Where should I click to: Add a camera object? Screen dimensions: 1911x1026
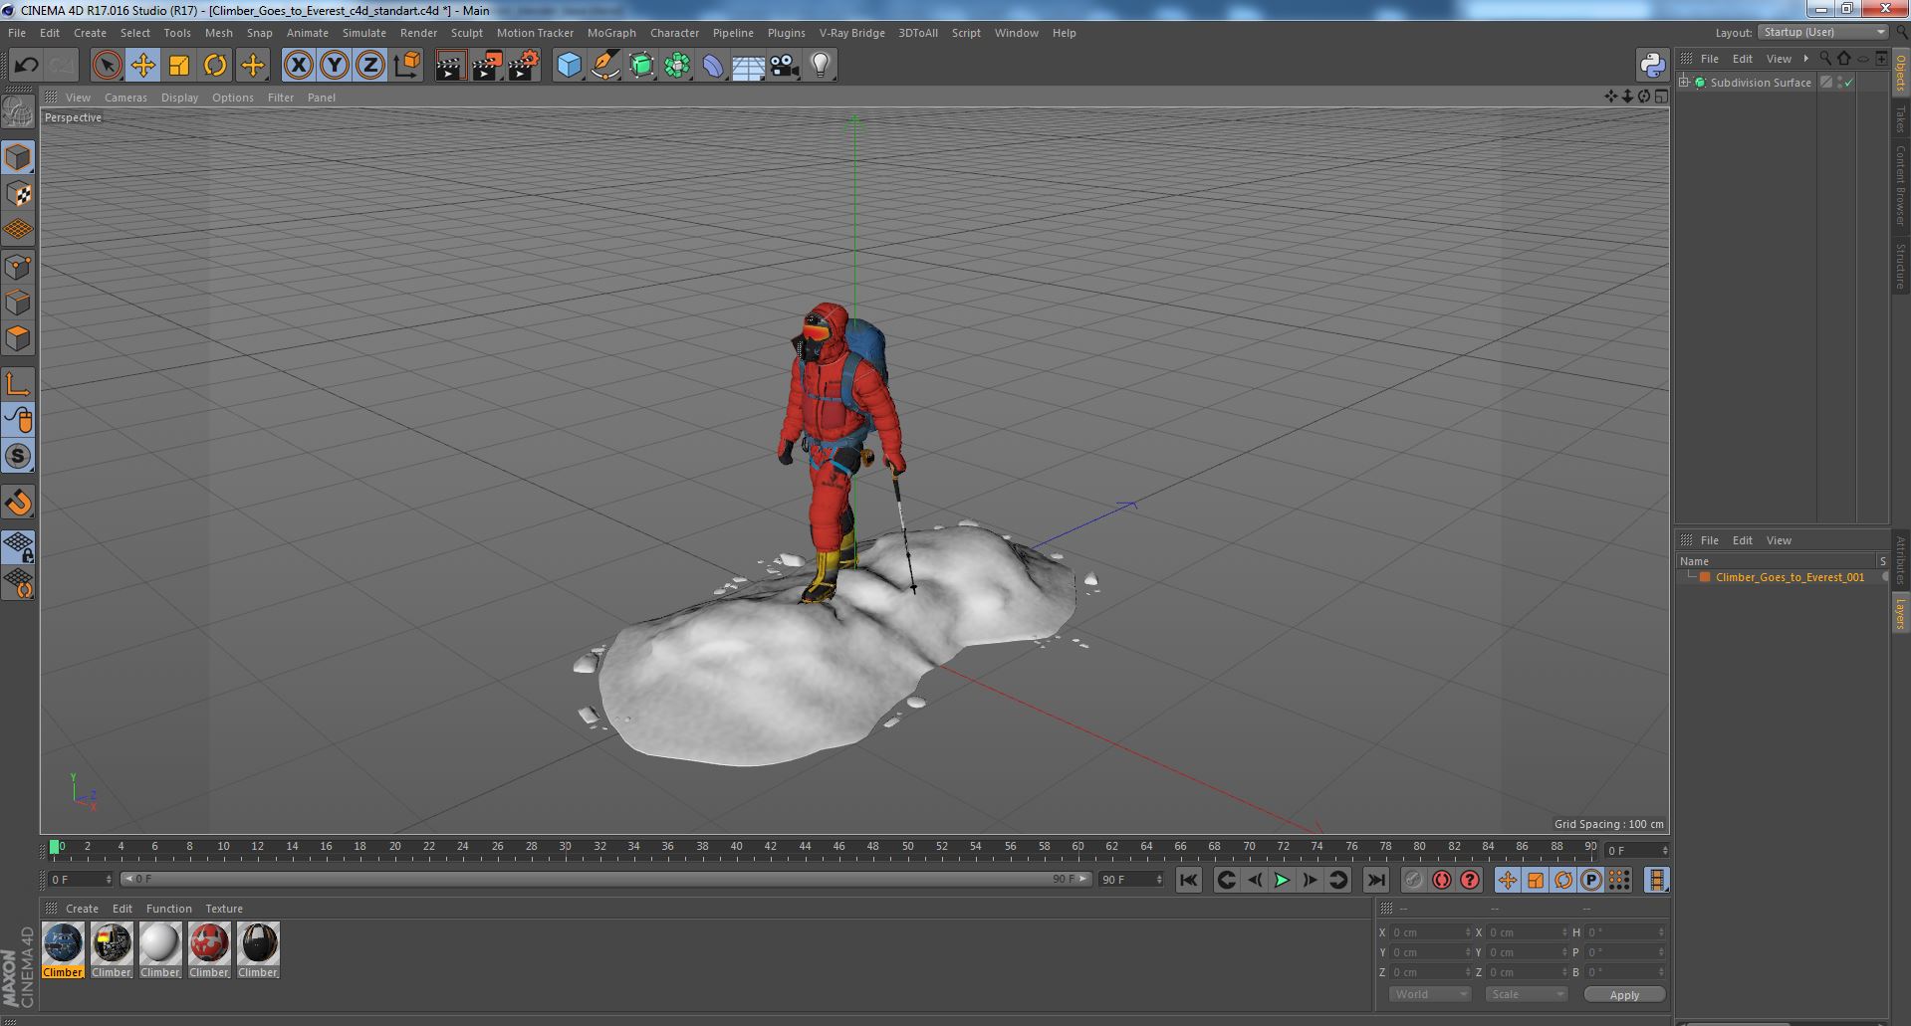(785, 66)
